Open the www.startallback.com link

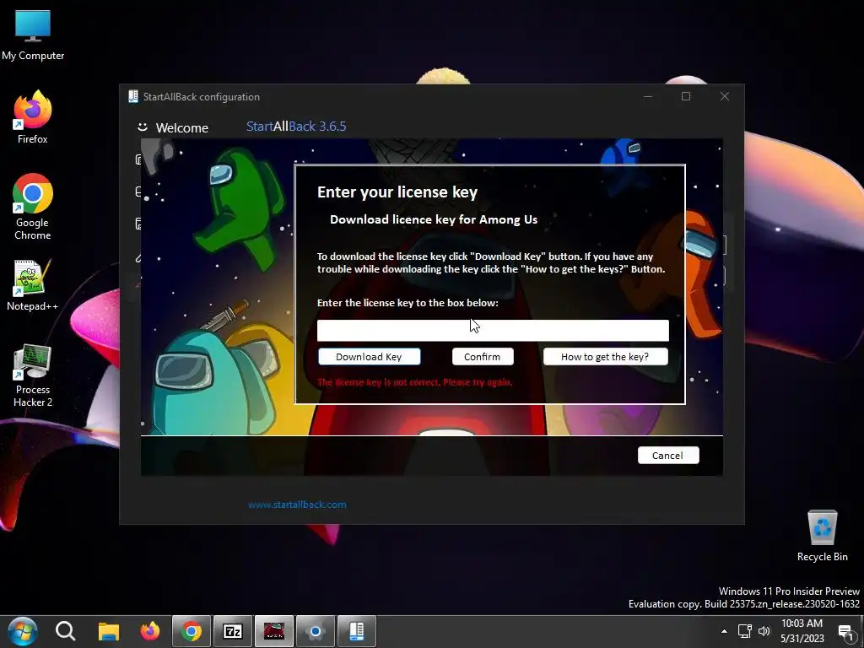[297, 505]
